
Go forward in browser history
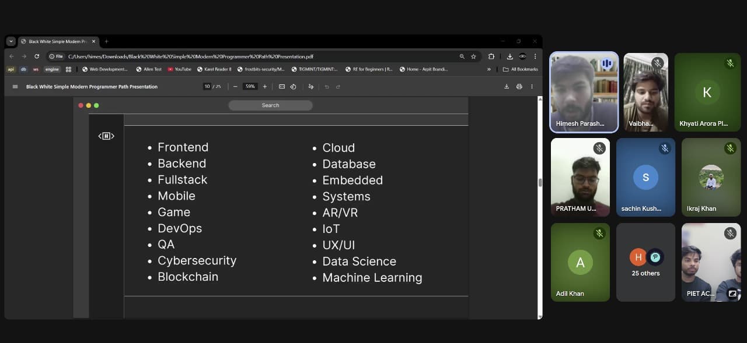tap(24, 56)
